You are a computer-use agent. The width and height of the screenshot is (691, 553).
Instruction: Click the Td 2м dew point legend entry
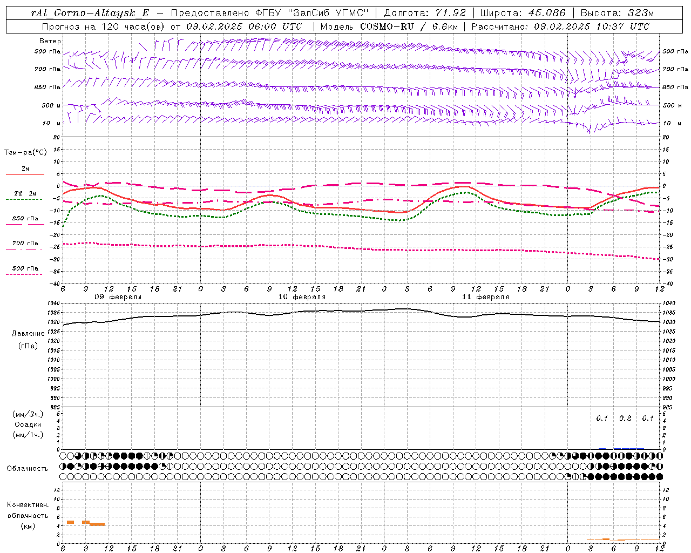point(25,195)
